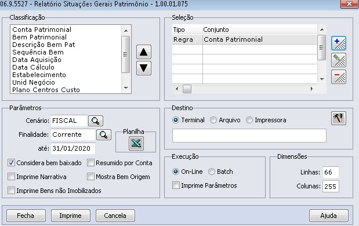Viewport: 359px width, 226px height.
Task: Click Seleção table scroll up arrow
Action: click(322, 30)
